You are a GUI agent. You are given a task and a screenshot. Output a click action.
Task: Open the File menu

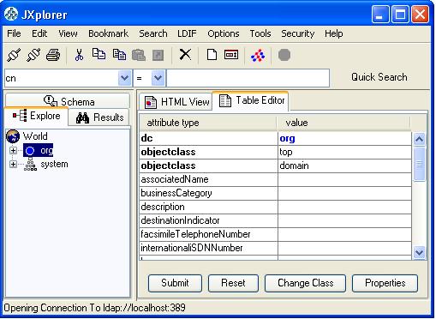[x=14, y=33]
